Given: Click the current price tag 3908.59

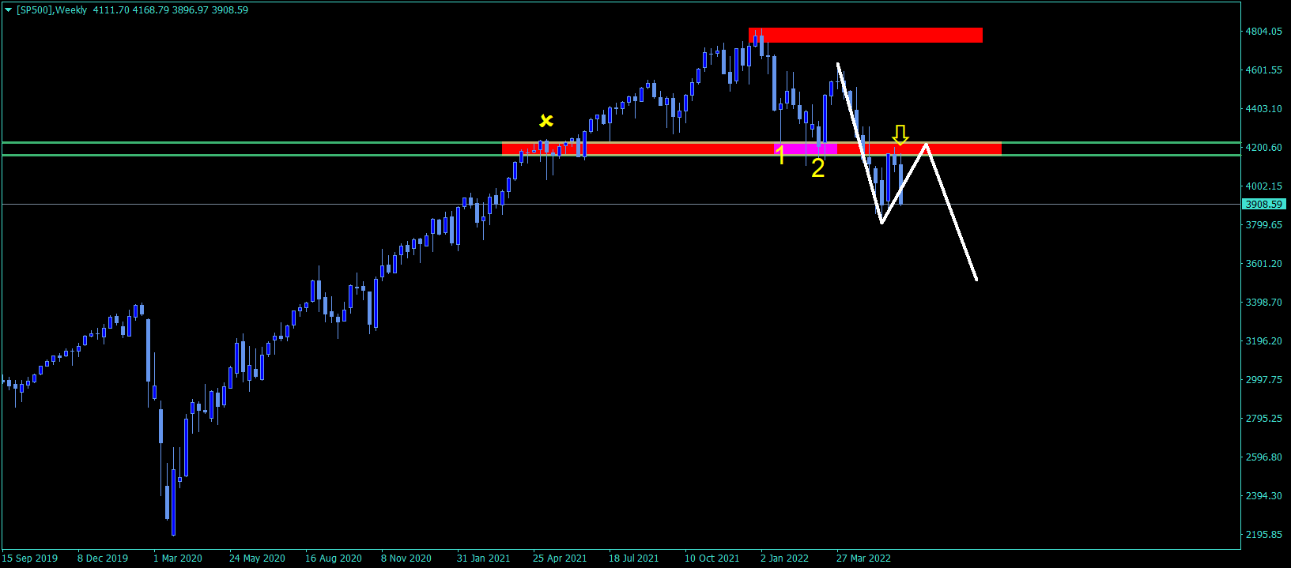Looking at the screenshot, I should pyautogui.click(x=1264, y=204).
